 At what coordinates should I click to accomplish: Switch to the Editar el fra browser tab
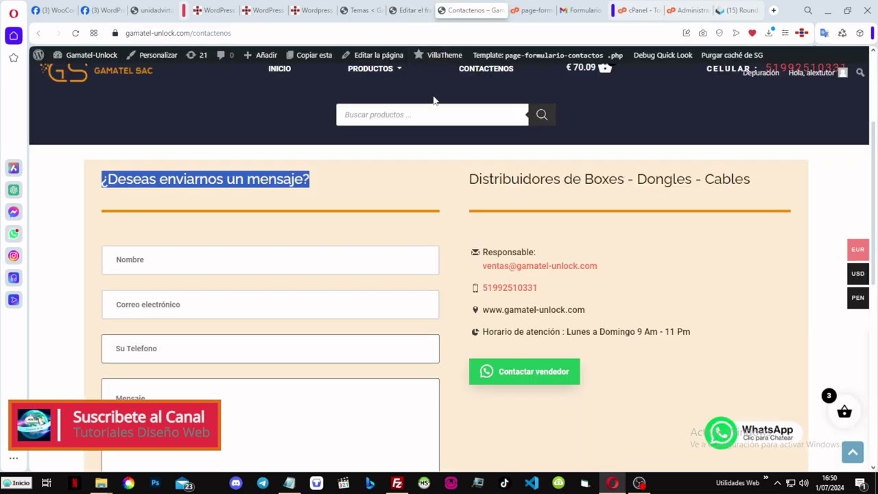[x=410, y=10]
